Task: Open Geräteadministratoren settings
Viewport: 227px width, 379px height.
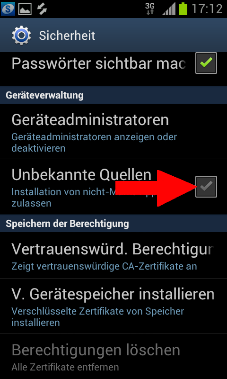Action: pos(113,132)
